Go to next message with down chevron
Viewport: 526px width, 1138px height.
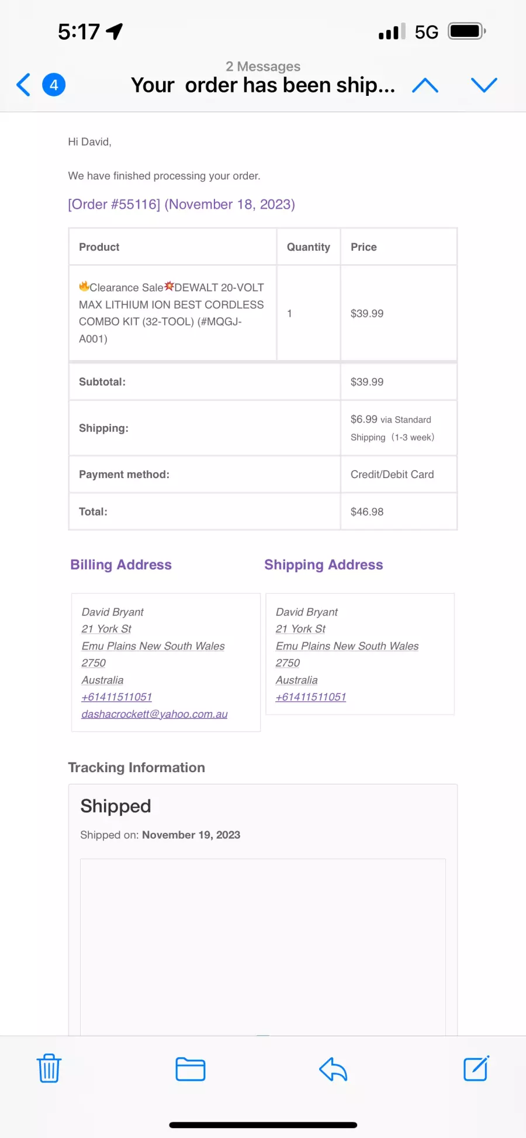click(484, 85)
